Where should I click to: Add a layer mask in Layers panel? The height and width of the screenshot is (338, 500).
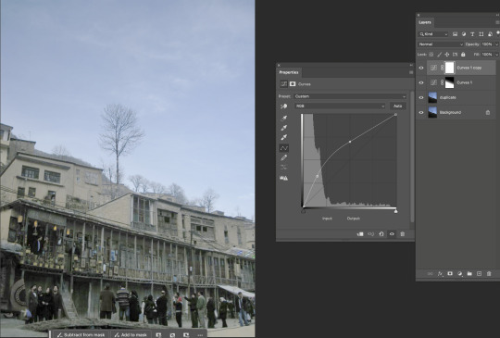[x=450, y=273]
